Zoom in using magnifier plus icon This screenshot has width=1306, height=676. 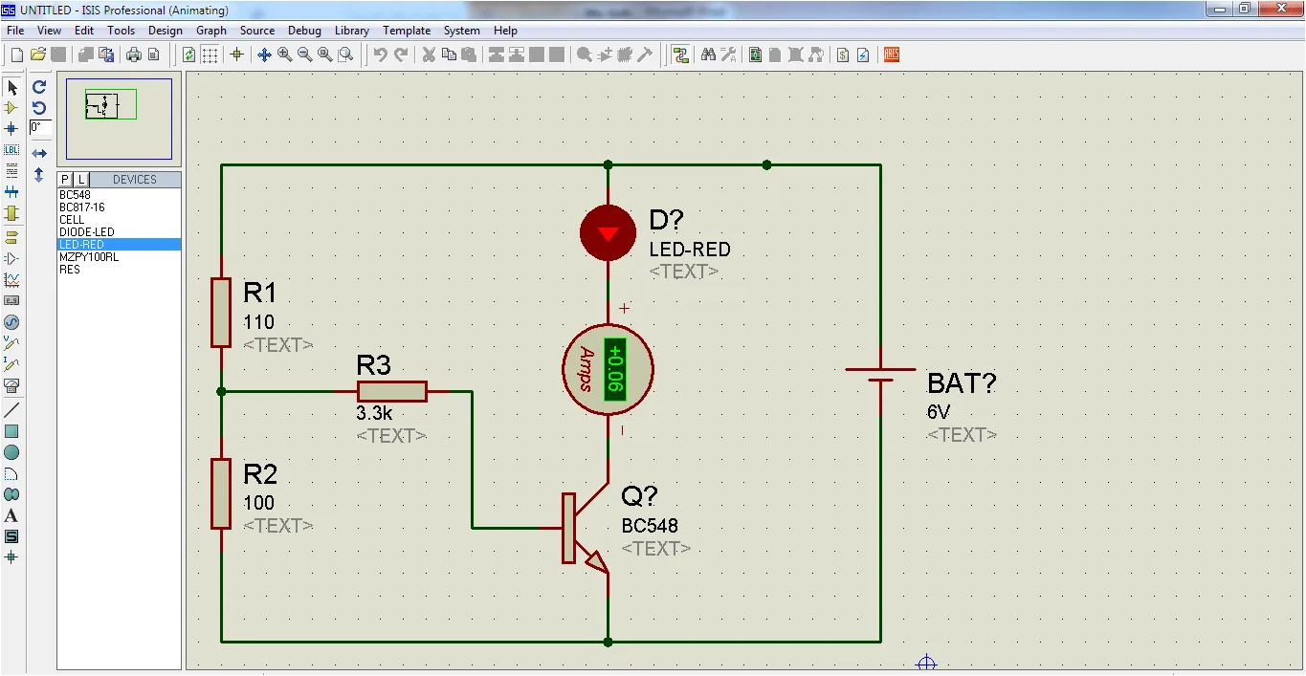tap(285, 55)
